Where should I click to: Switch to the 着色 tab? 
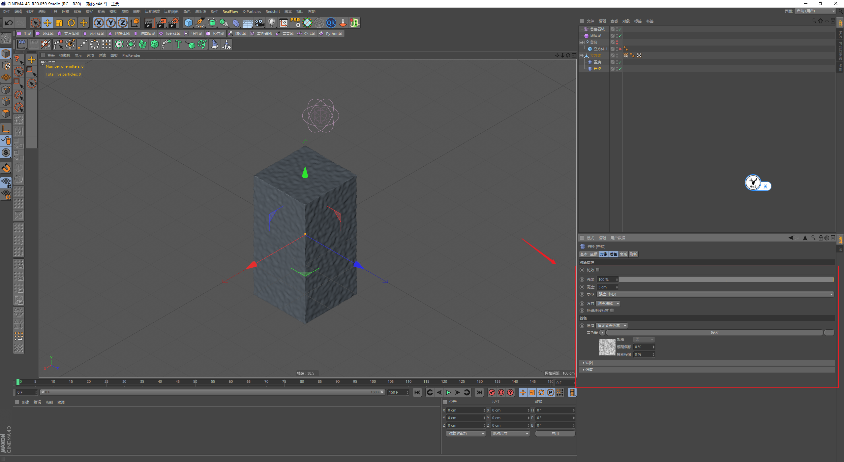coord(613,254)
